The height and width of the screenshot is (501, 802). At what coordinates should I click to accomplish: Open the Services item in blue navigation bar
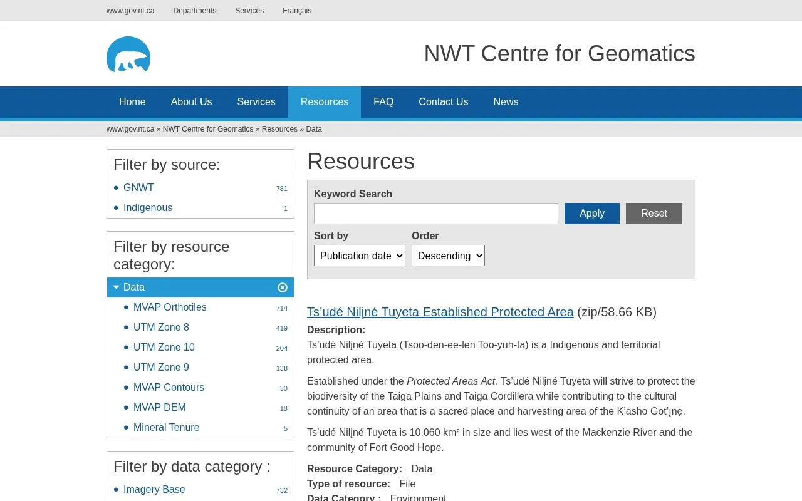click(x=256, y=102)
